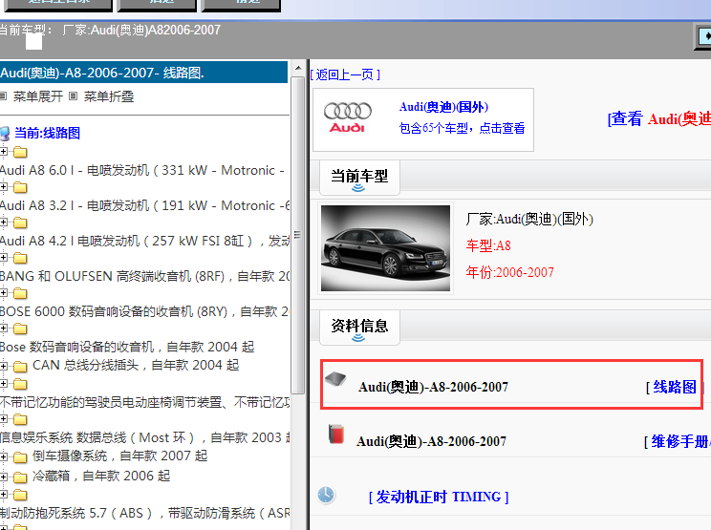This screenshot has width=711, height=530.
Task: Click the gray chip icon beside 线路图 row
Action: point(335,379)
